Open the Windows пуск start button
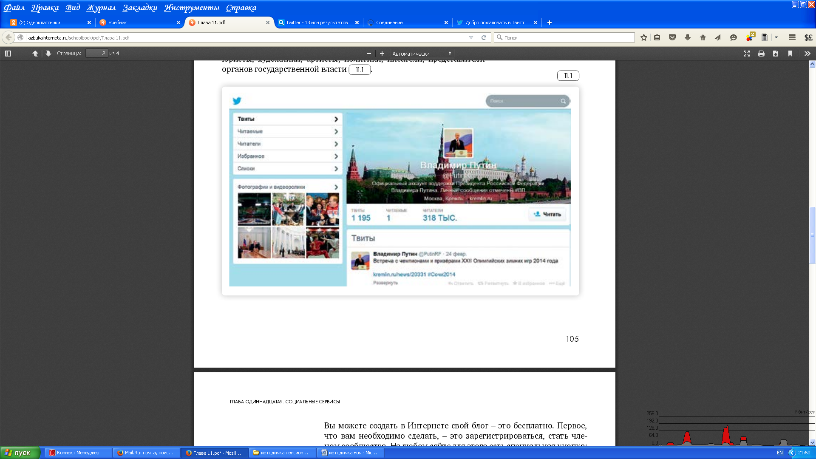The width and height of the screenshot is (816, 459). tap(20, 453)
